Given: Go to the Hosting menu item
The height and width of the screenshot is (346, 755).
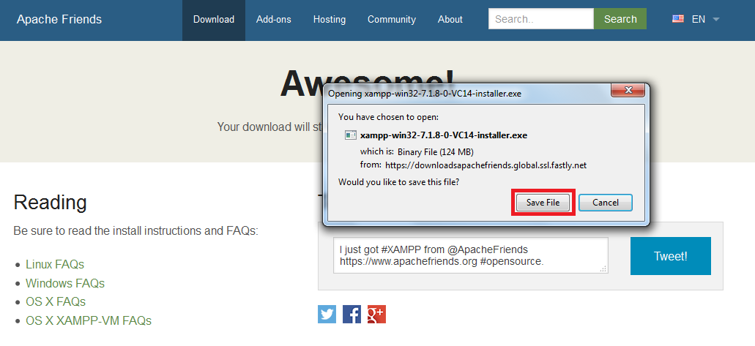Looking at the screenshot, I should tap(330, 20).
